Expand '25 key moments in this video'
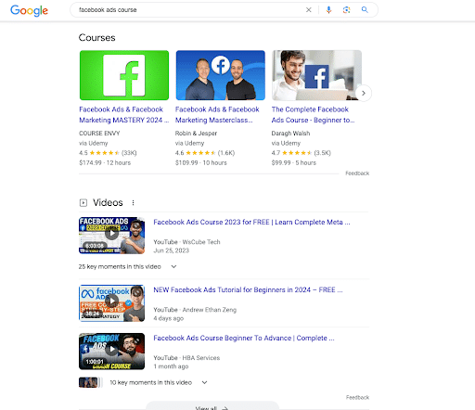The width and height of the screenshot is (475, 410). 128,266
